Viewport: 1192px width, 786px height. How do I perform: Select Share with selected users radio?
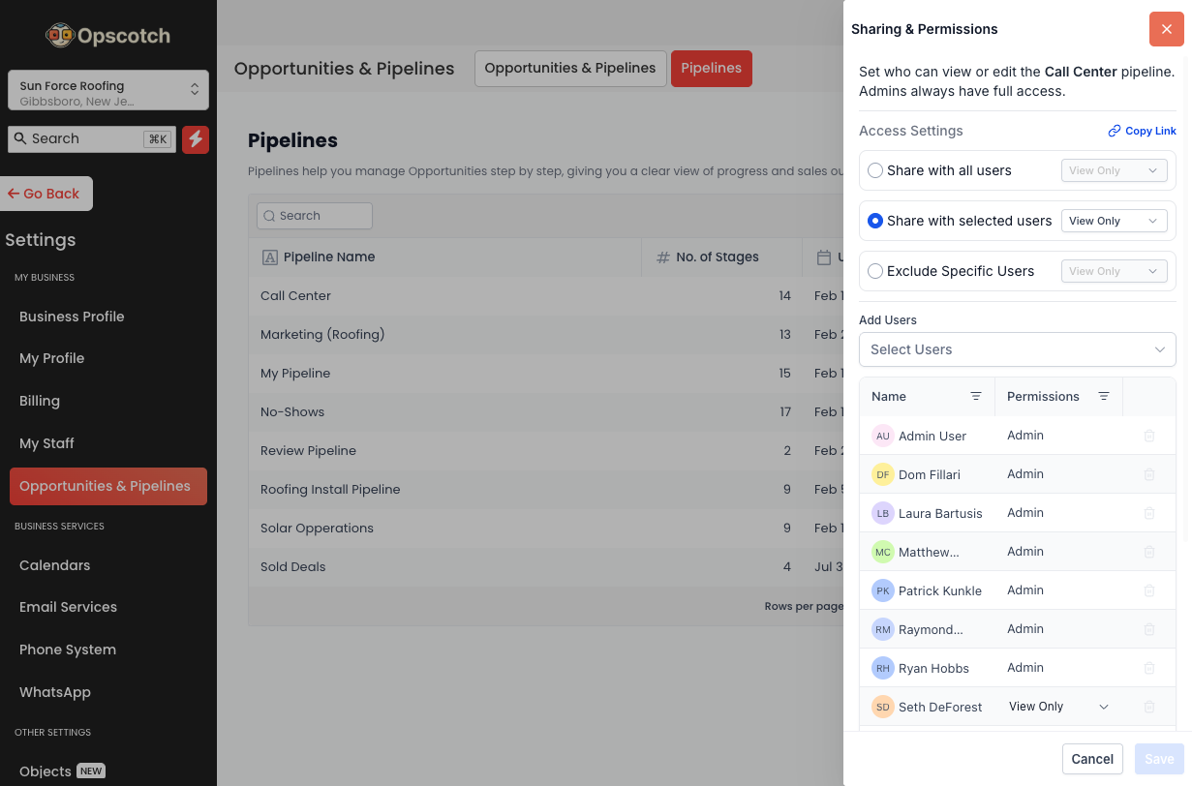click(875, 221)
